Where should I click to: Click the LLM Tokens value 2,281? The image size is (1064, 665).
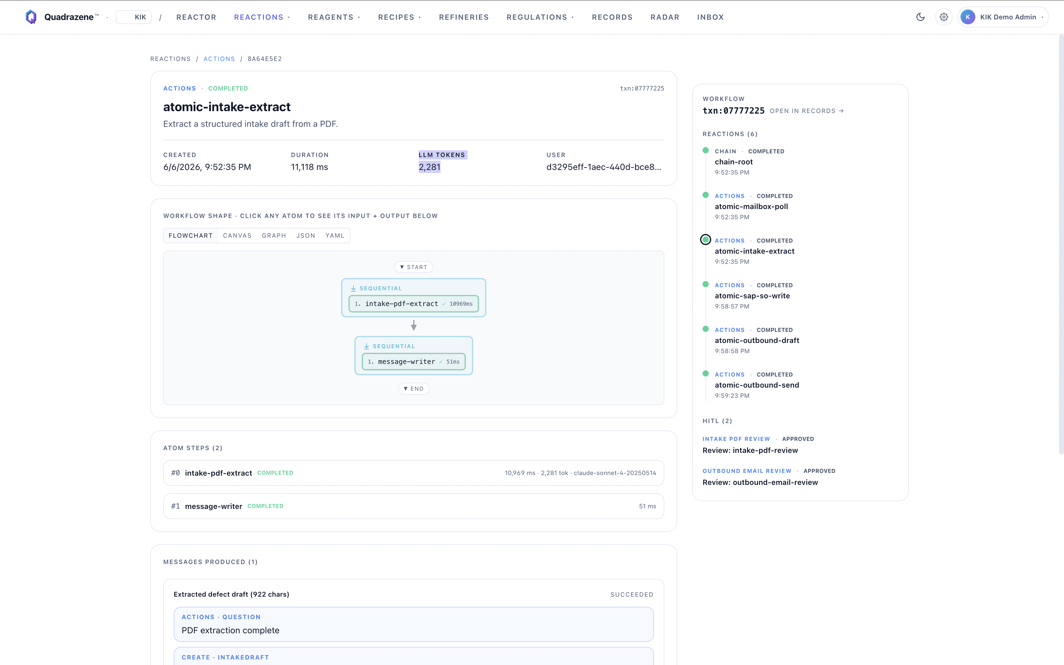click(x=429, y=167)
